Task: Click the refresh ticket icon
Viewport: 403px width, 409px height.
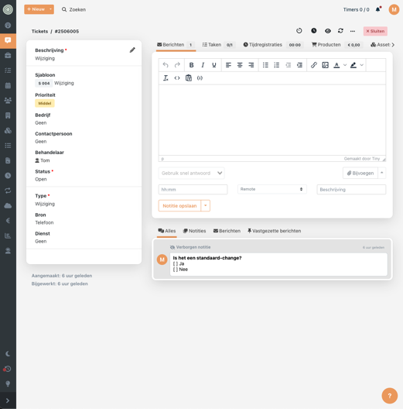Action: [340, 31]
